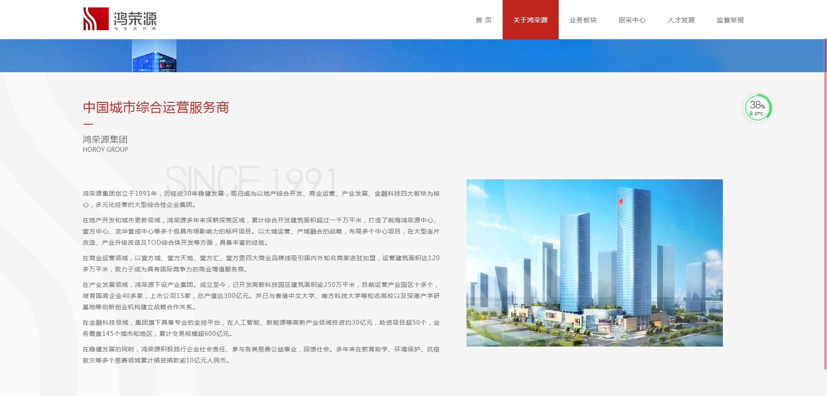Click the paragraph starting 在稳健发展的同时
The height and width of the screenshot is (396, 827).
pos(261,355)
